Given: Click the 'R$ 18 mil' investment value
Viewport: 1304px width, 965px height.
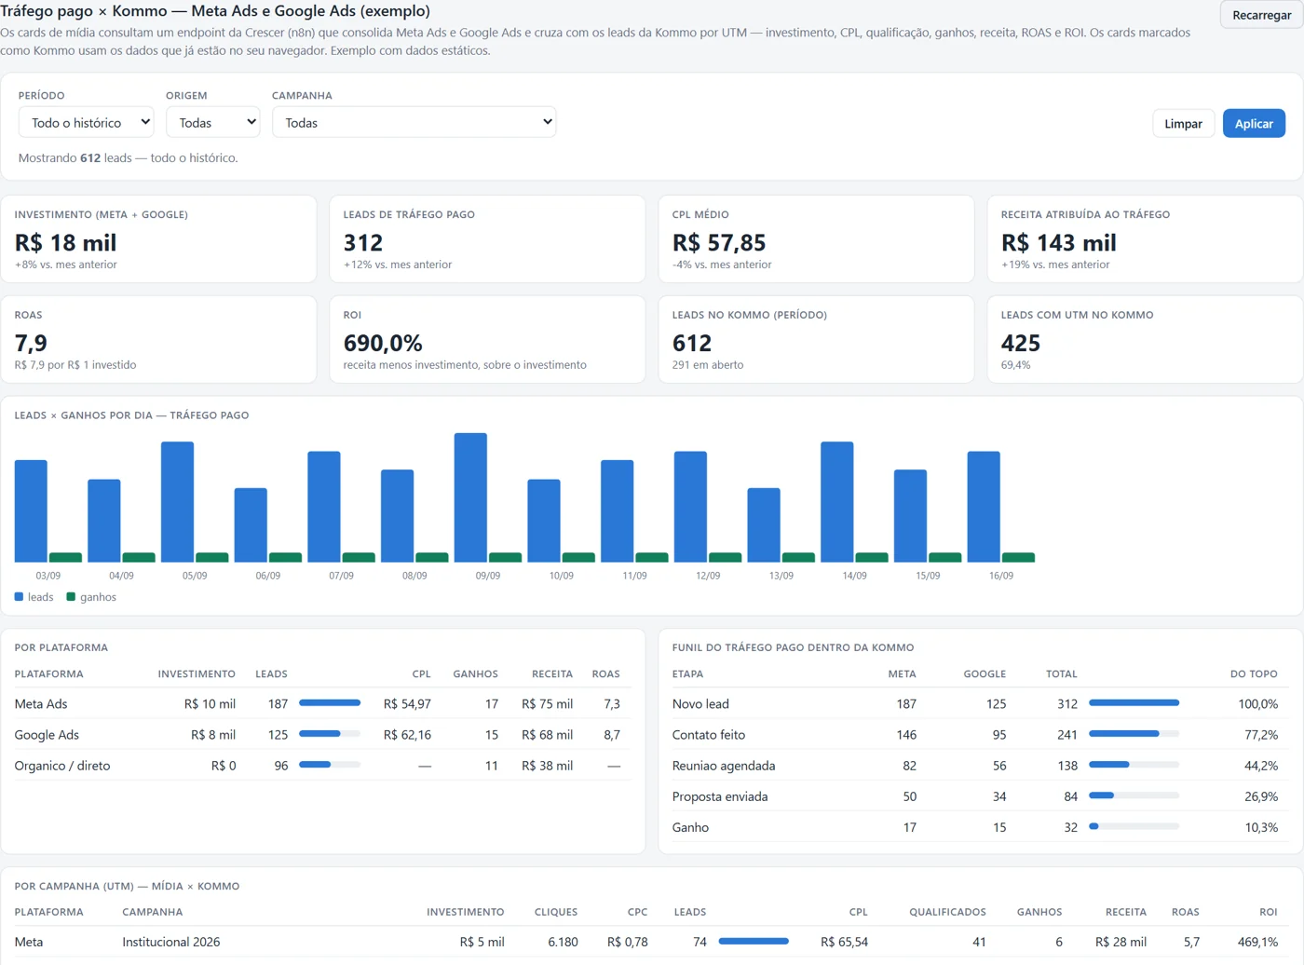Looking at the screenshot, I should pyautogui.click(x=65, y=243).
